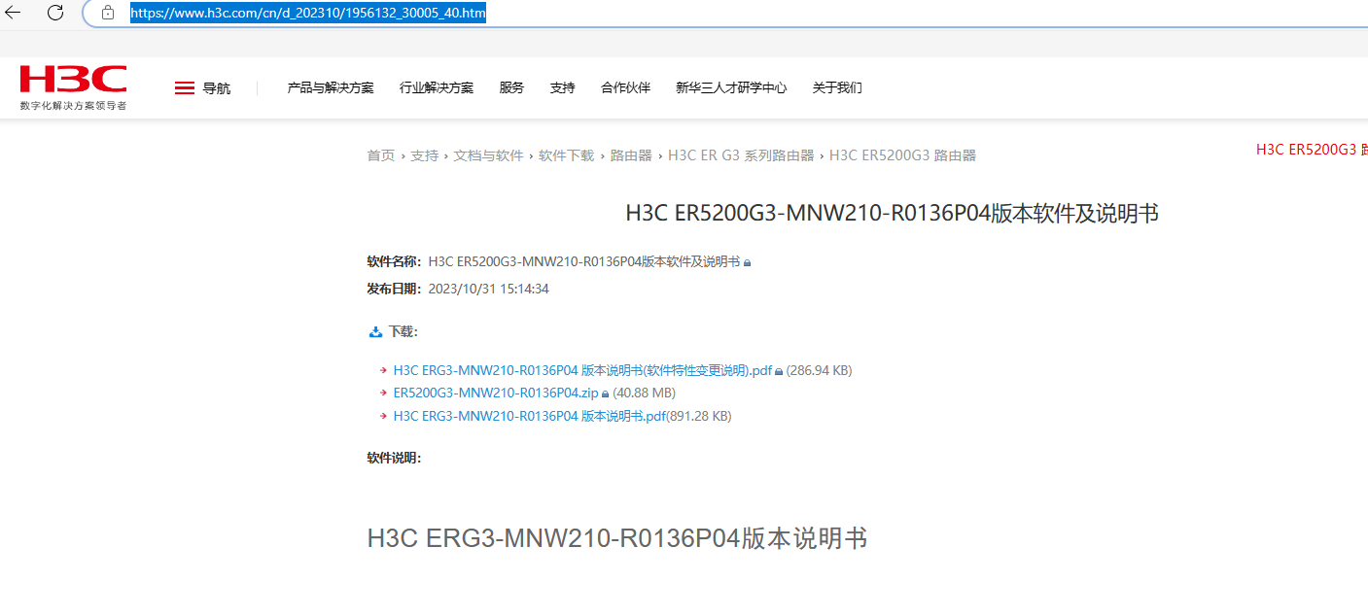The image size is (1368, 616).
Task: Click the blue download icon beside 下载
Action: 375,332
